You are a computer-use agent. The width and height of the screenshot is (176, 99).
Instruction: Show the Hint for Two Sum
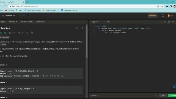77,28
